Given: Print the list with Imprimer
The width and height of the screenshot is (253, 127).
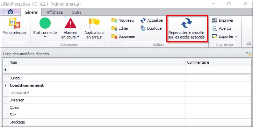Looking at the screenshot, I should [x=223, y=20].
